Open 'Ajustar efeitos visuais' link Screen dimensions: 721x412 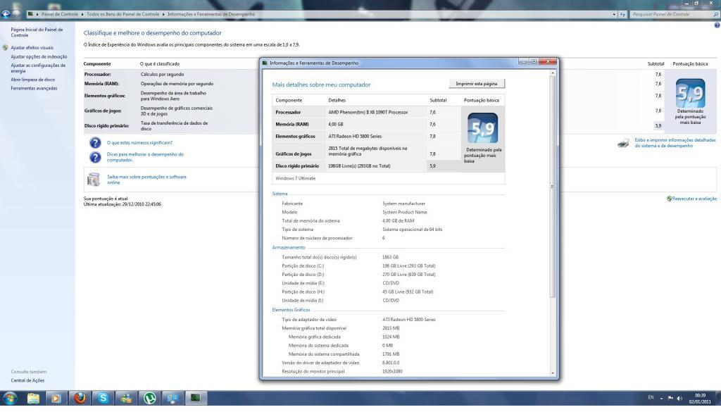pos(32,48)
